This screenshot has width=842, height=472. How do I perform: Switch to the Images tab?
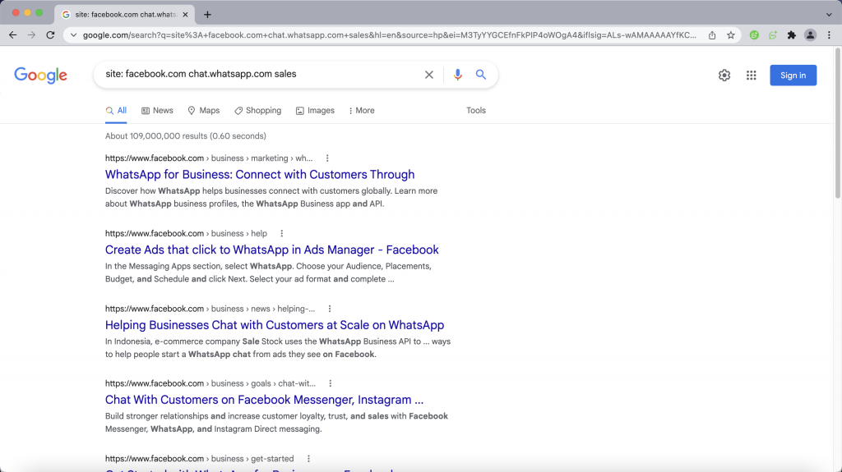tap(315, 111)
